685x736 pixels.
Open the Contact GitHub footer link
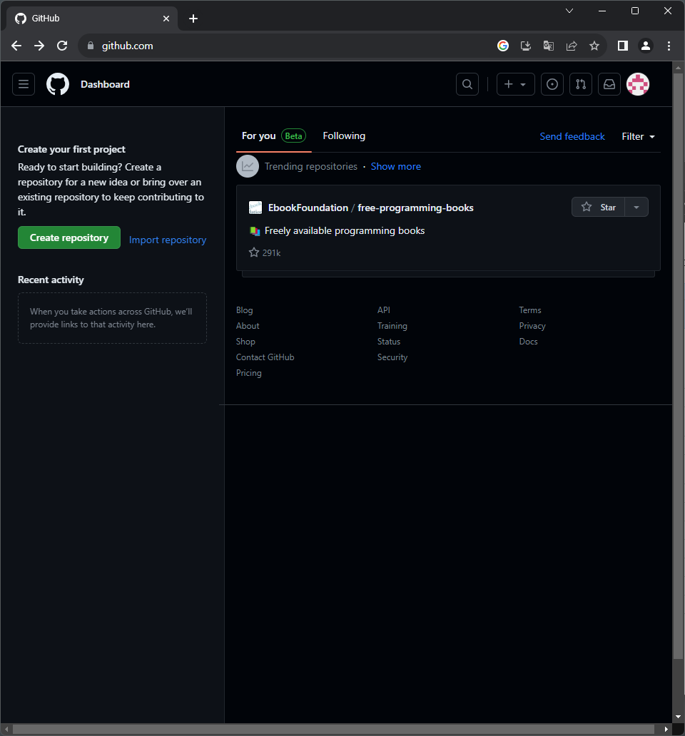(x=265, y=357)
